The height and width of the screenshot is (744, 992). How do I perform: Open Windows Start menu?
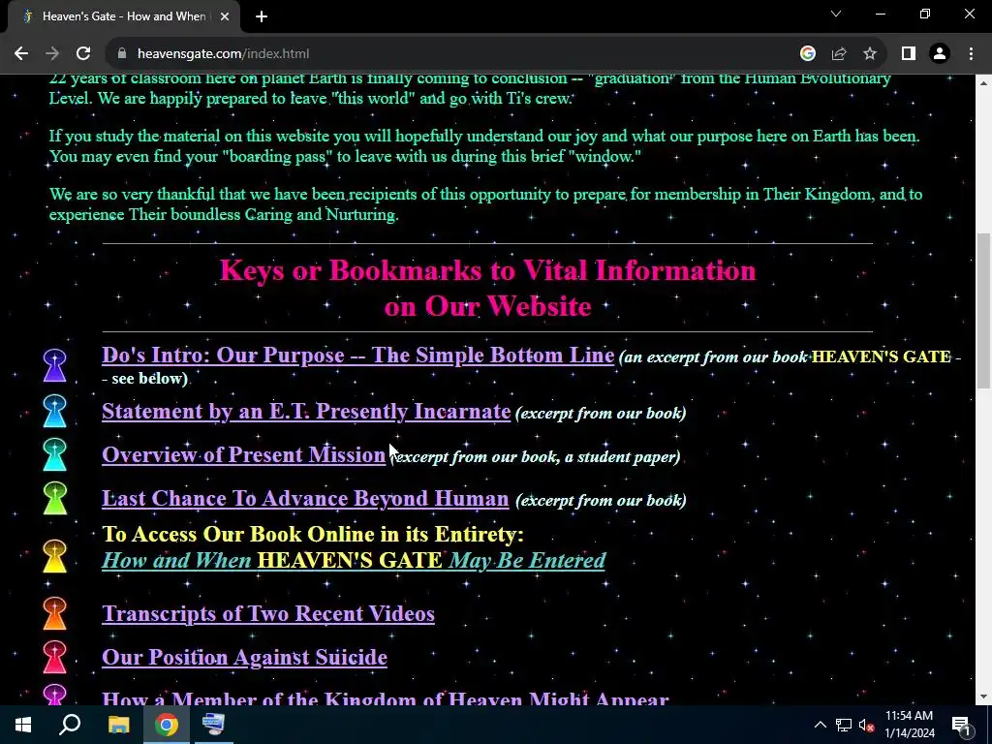(x=23, y=725)
